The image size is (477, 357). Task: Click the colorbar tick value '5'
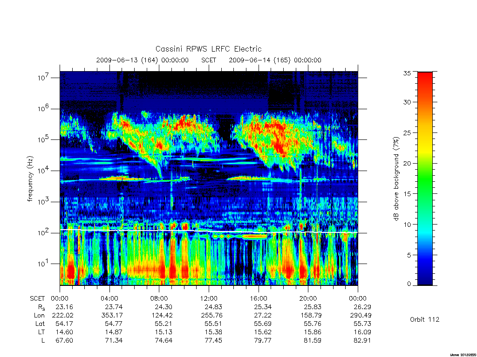(409, 255)
